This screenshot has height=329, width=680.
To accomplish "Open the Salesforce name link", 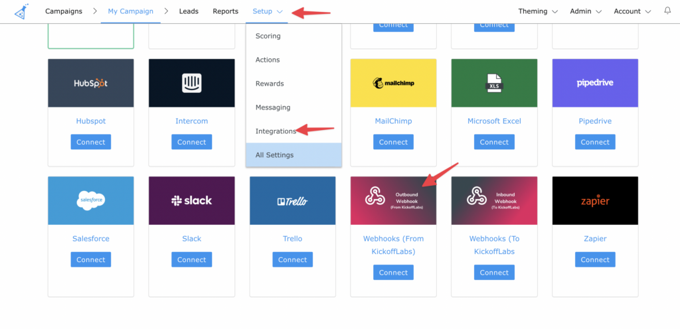I will pos(90,239).
